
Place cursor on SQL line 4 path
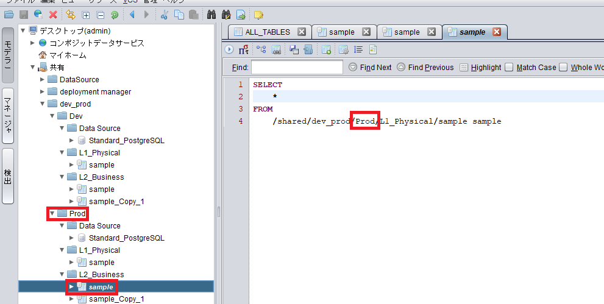click(x=387, y=121)
